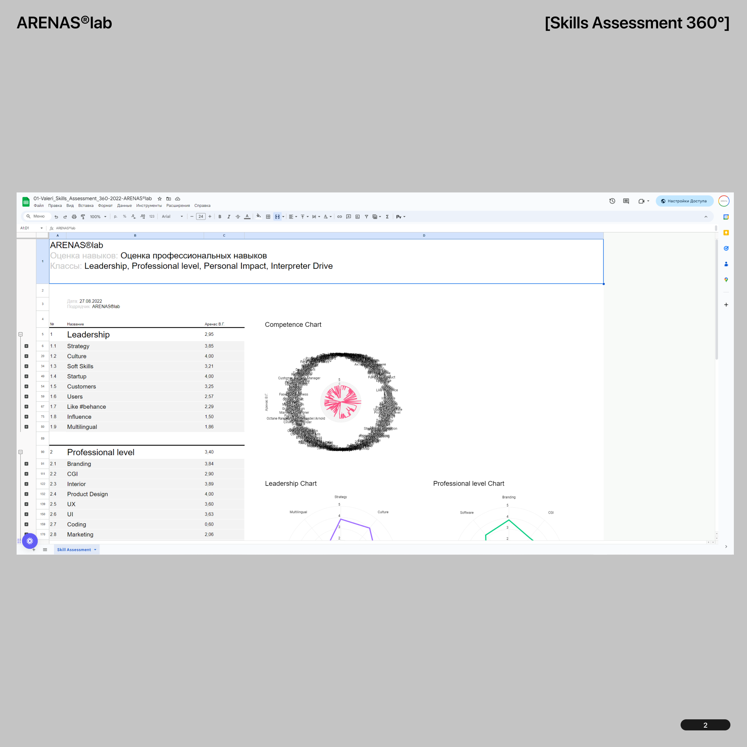Expand the Branding row group
Screen dimensions: 747x747
click(26, 463)
